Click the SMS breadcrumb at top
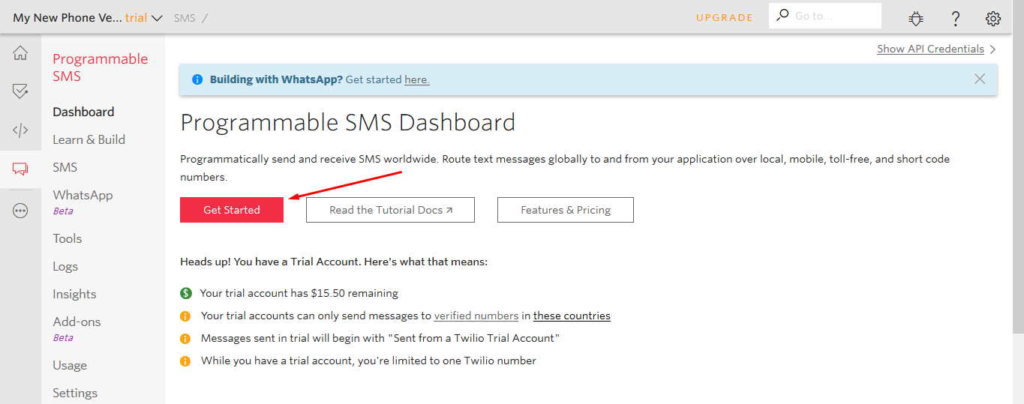 tap(185, 18)
